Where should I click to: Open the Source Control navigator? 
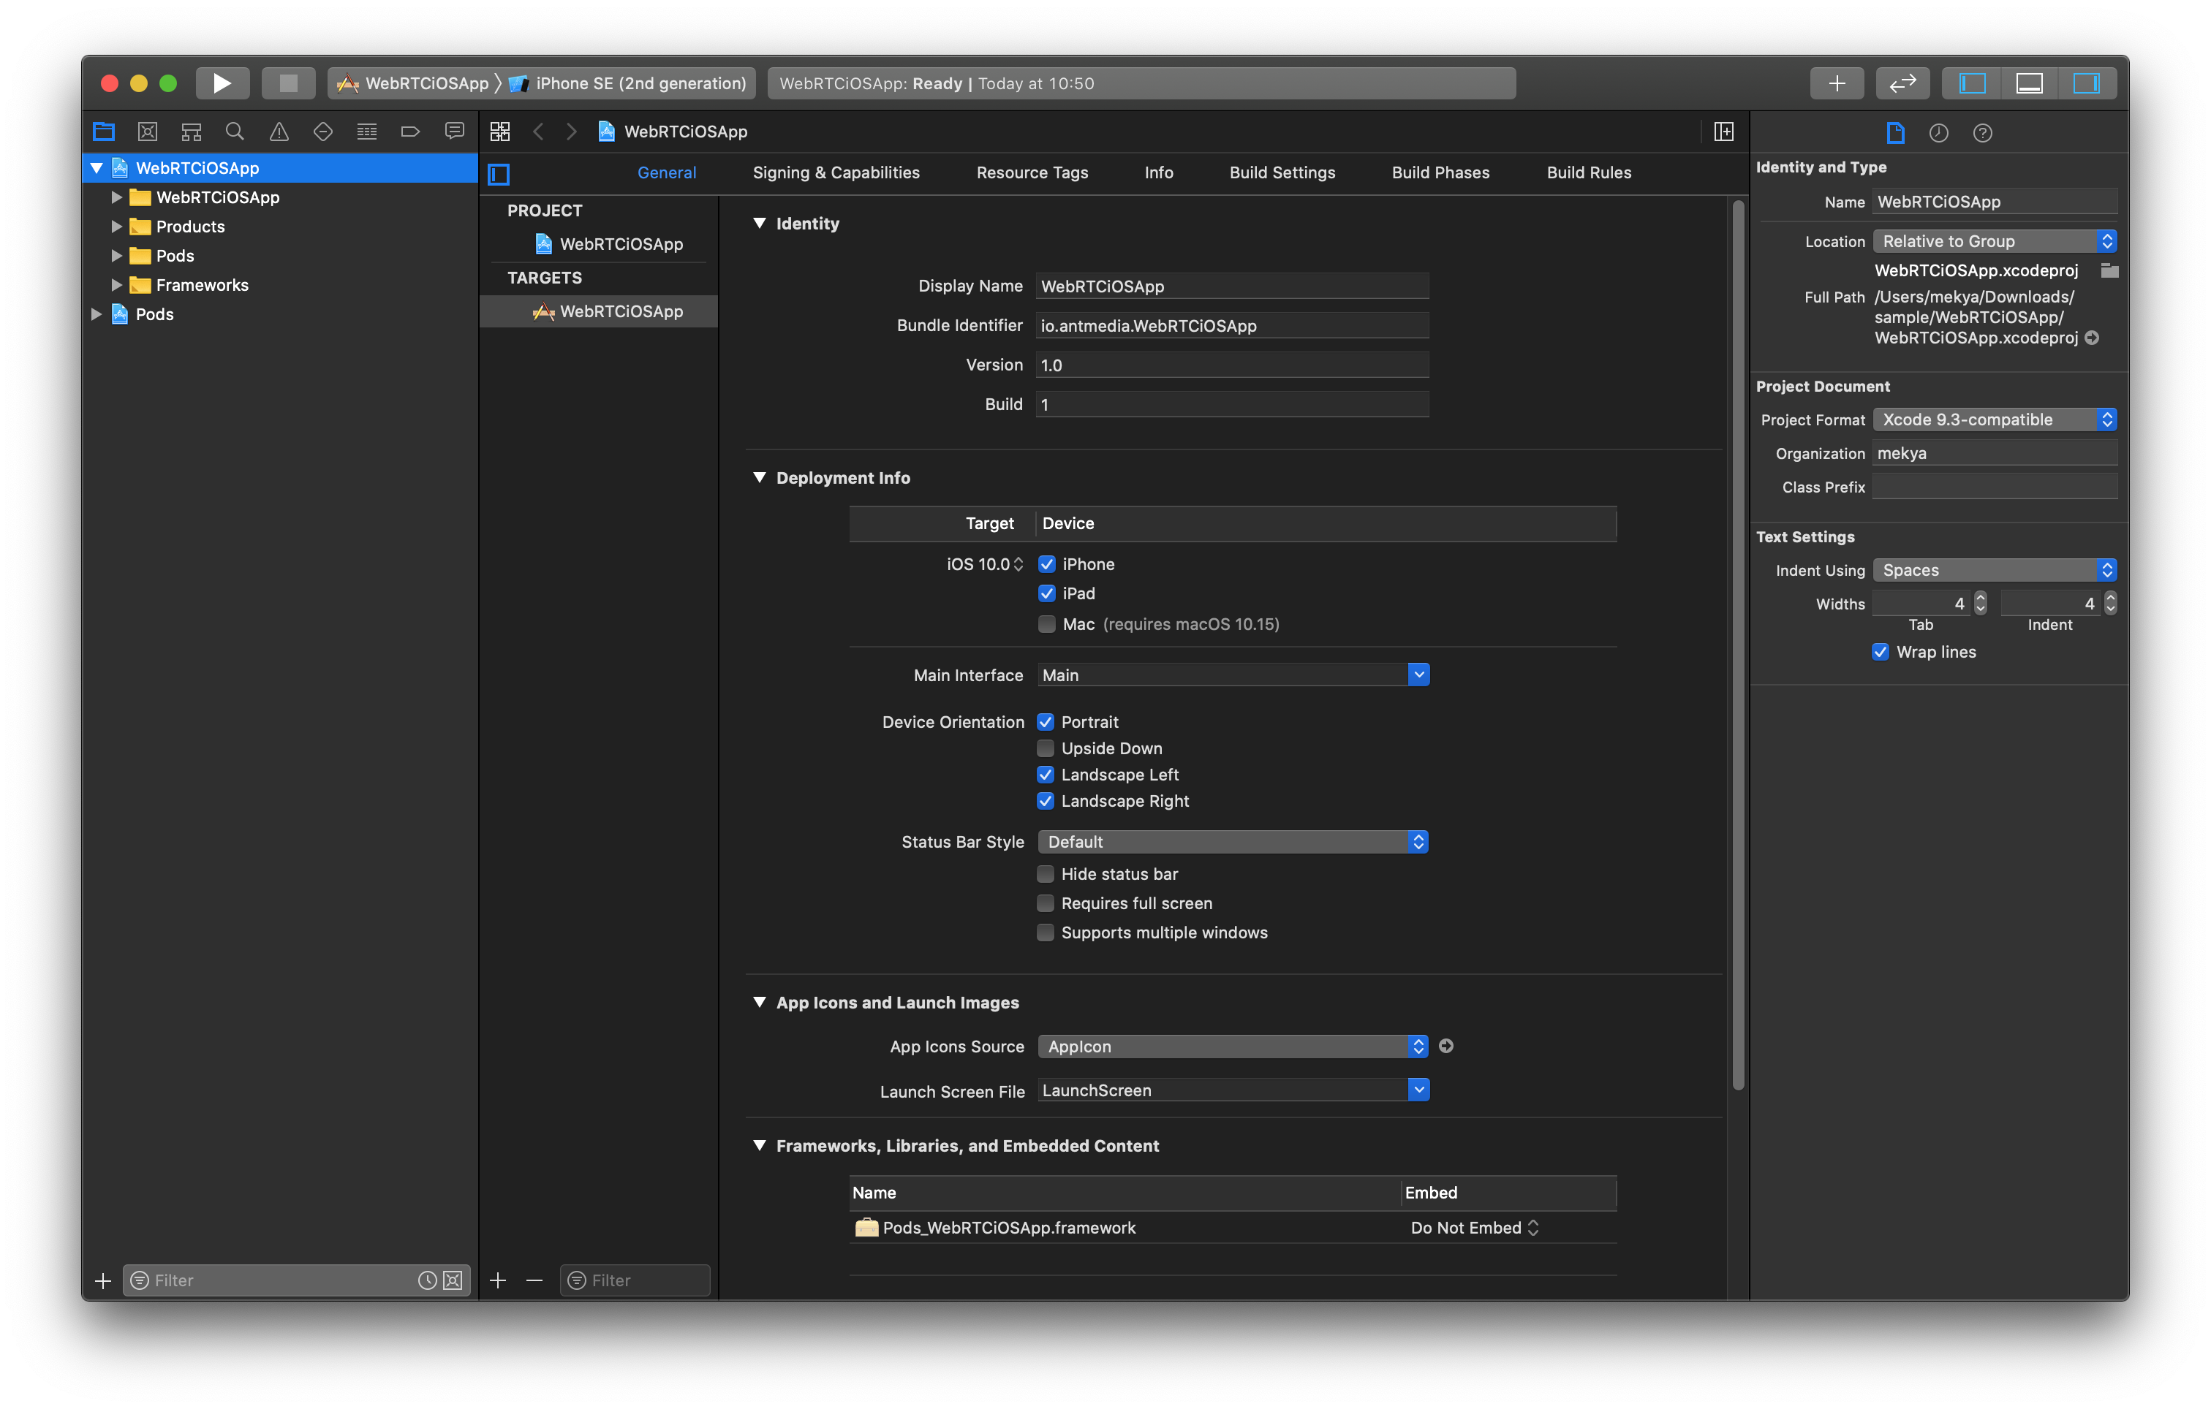[x=147, y=132]
